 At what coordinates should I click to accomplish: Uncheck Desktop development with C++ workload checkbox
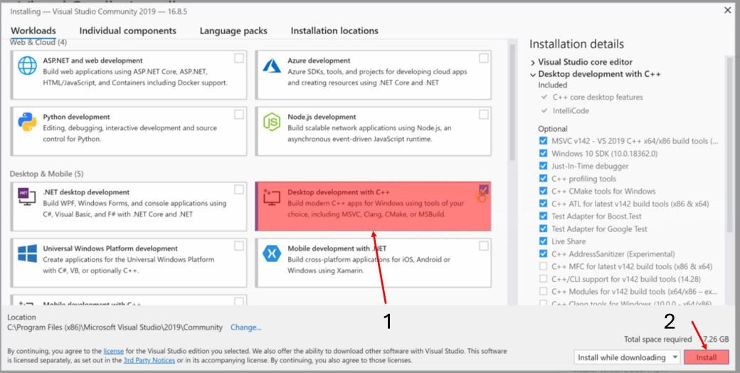pyautogui.click(x=484, y=189)
